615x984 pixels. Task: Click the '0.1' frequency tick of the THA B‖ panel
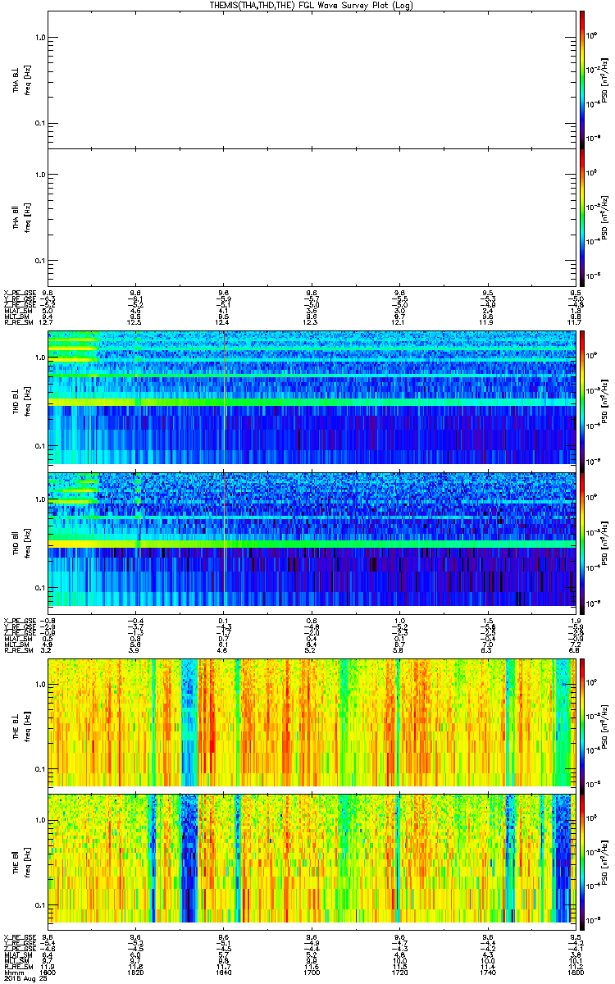coord(39,261)
